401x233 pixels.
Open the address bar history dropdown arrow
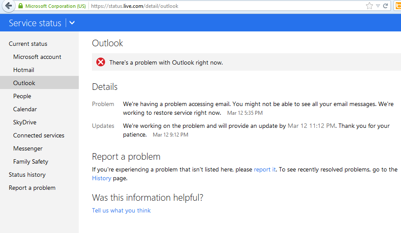[378, 6]
